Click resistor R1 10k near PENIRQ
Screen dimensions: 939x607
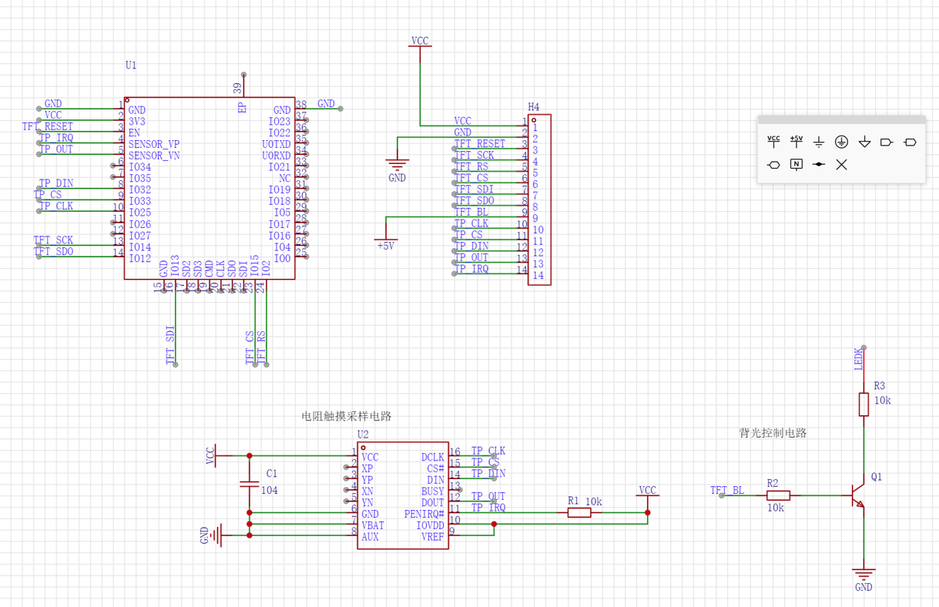point(579,512)
